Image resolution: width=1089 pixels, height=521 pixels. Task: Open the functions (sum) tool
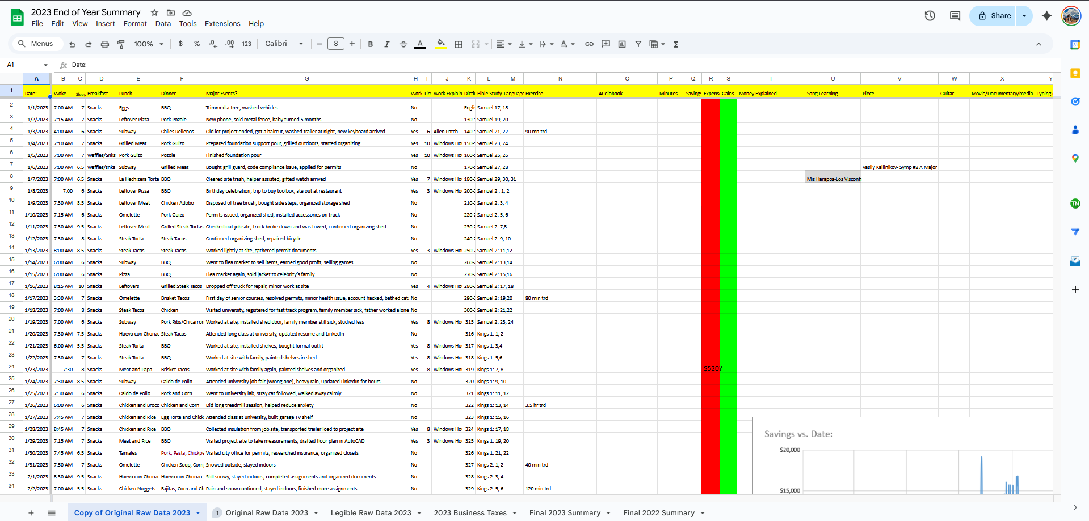click(675, 44)
